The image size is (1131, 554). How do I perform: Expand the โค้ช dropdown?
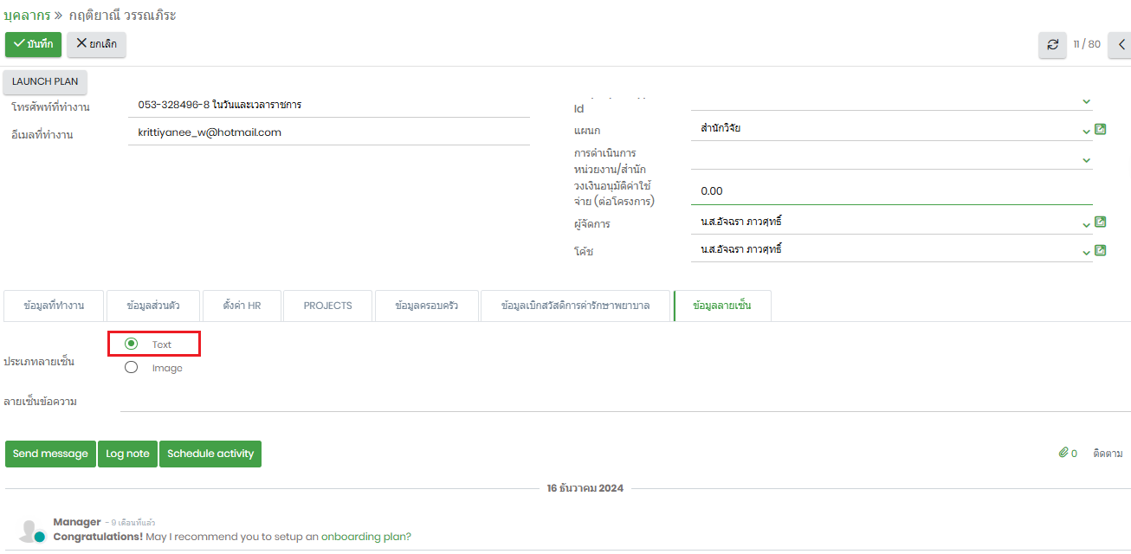[x=1086, y=252]
